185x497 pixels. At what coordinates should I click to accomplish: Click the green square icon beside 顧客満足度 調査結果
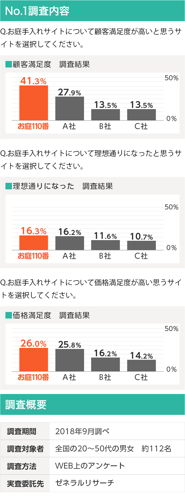click(x=9, y=64)
